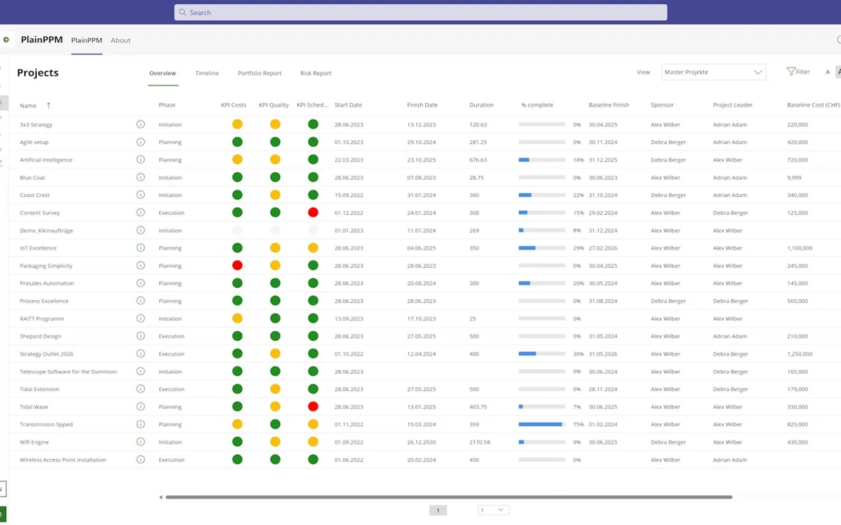Open info icon for Agile setup project
The height and width of the screenshot is (525, 841).
tap(140, 142)
